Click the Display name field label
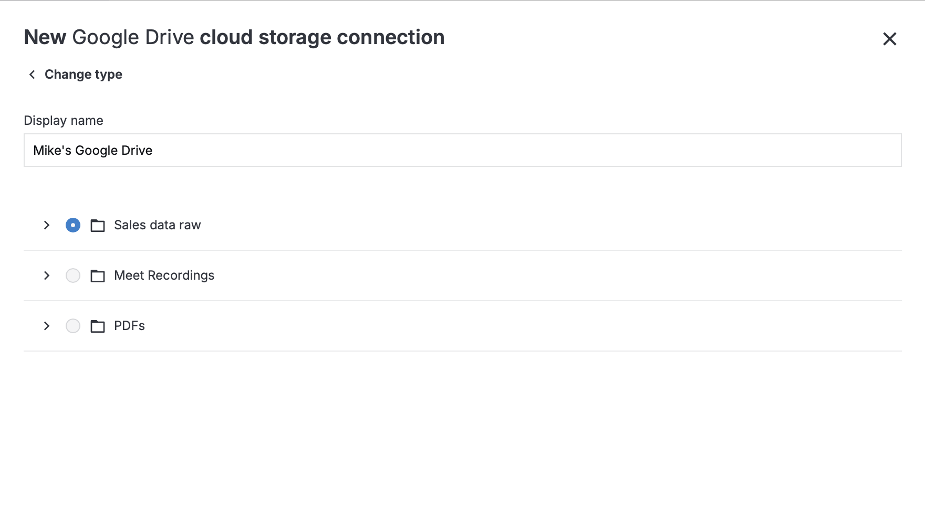Screen dimensions: 925x509 tap(64, 121)
